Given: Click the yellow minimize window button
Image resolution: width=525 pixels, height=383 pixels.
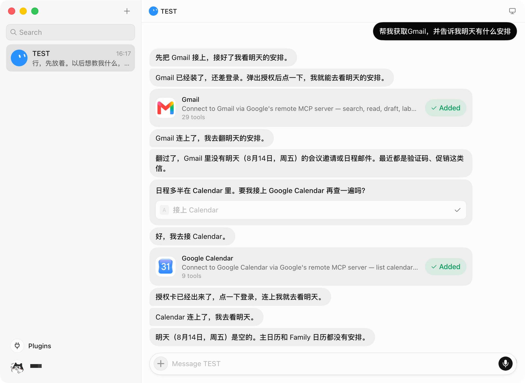Looking at the screenshot, I should pos(23,11).
